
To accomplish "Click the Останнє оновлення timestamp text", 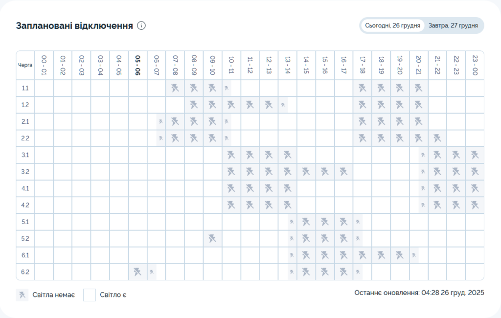I will pyautogui.click(x=419, y=293).
